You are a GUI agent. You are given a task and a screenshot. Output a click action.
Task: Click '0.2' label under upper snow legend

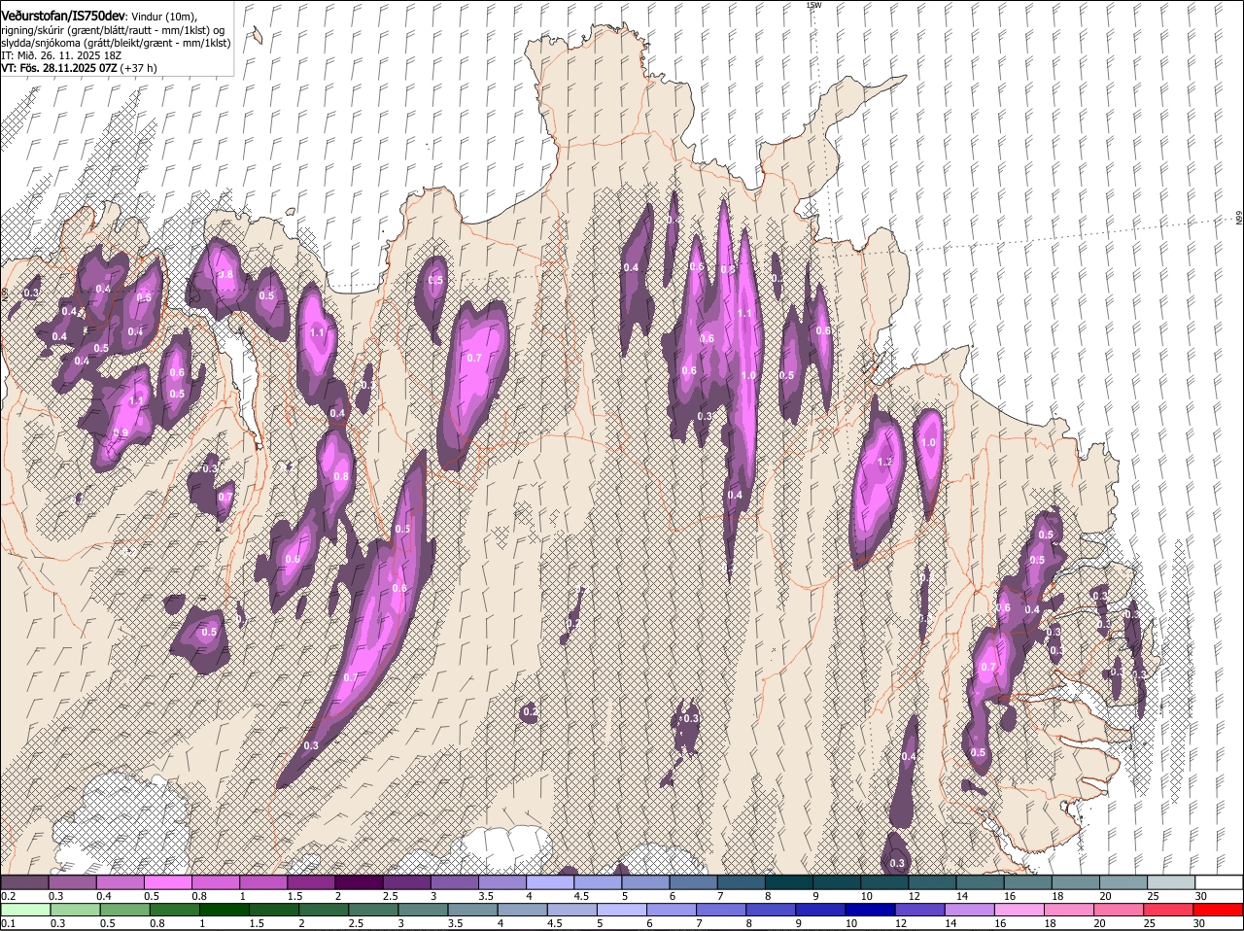click(x=8, y=896)
